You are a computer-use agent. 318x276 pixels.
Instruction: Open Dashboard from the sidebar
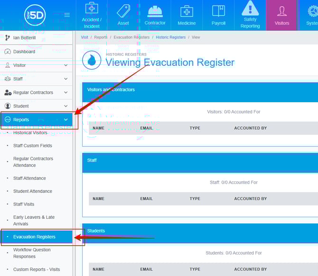[x=24, y=52]
